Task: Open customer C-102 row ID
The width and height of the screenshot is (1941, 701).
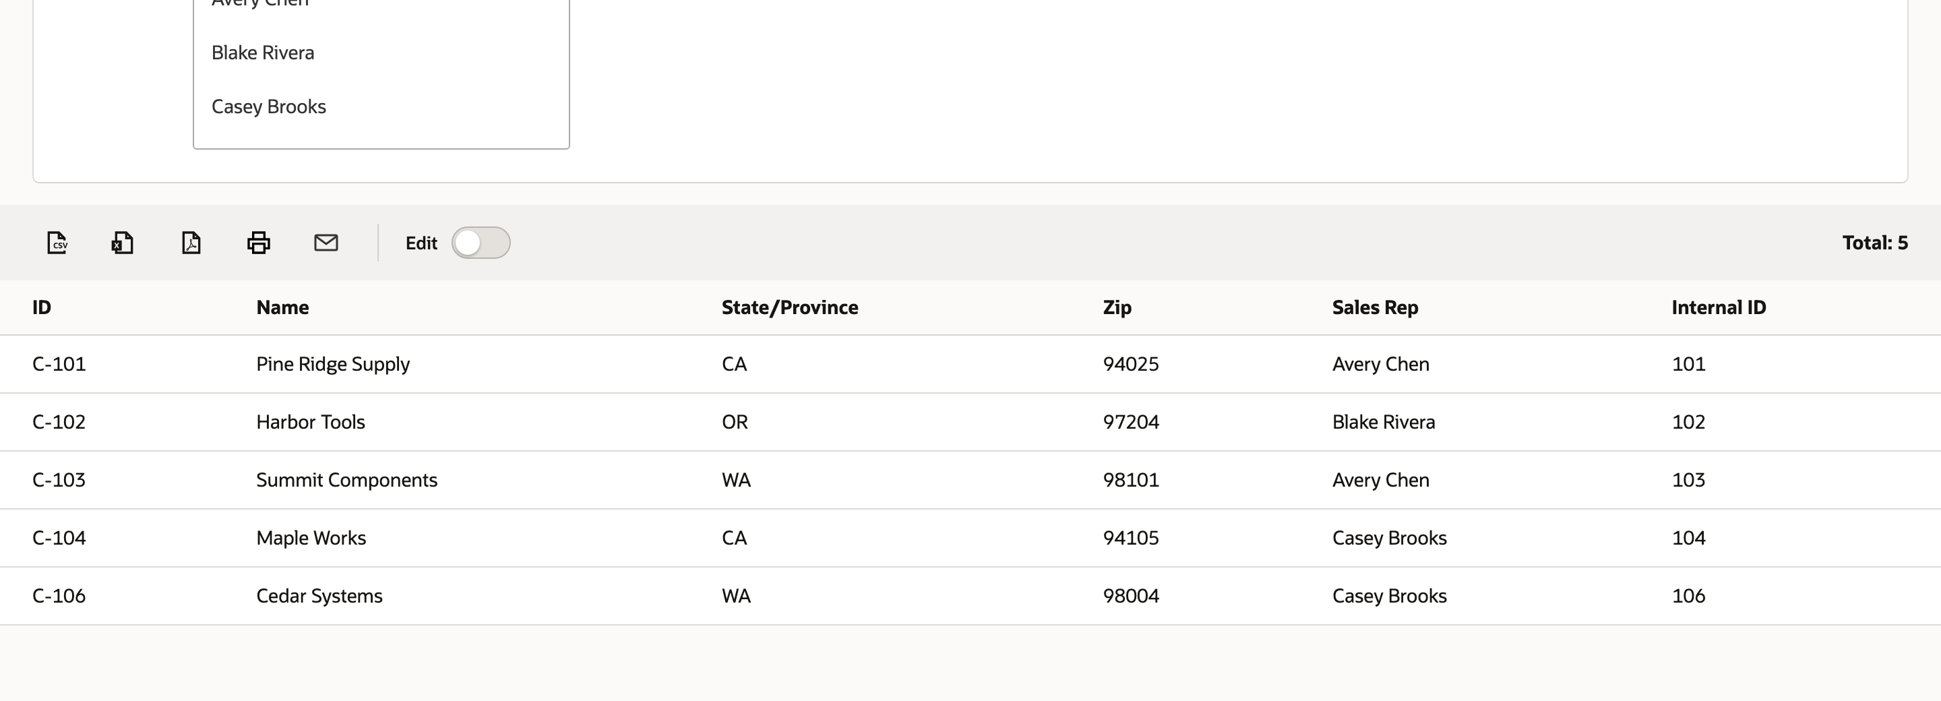Action: (x=59, y=422)
